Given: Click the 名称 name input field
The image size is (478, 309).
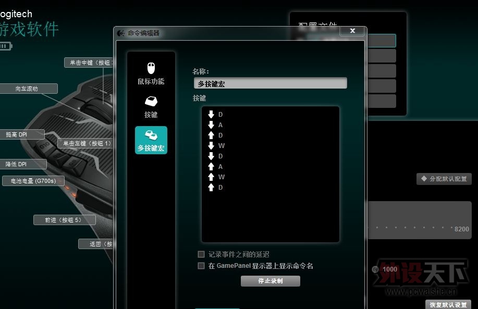Looking at the screenshot, I should point(271,83).
